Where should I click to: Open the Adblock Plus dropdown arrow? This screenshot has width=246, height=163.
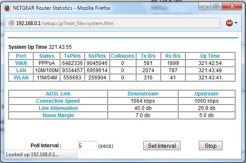click(x=236, y=23)
